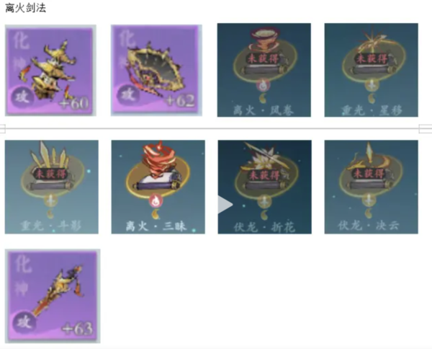
Task: Click the 未获得 label on 伏龙·决云
Action: [369, 174]
